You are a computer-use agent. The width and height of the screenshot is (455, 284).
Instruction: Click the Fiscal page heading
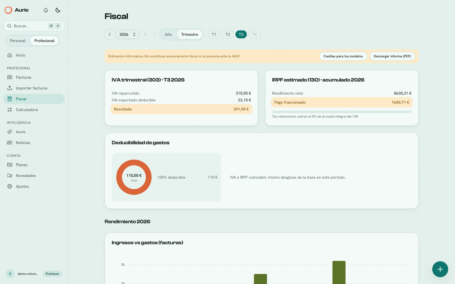click(x=116, y=16)
